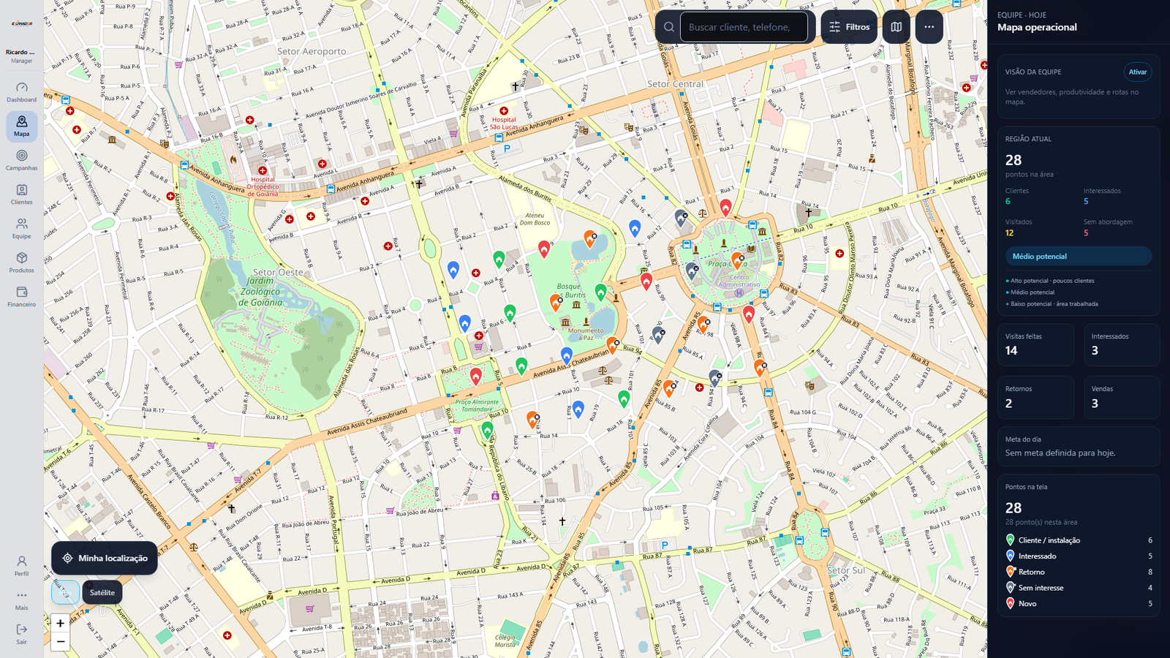The height and width of the screenshot is (658, 1170).
Task: Zoom in with the plus button
Action: 60,623
